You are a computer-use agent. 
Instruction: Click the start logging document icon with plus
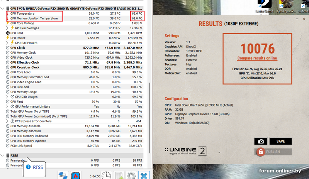point(119,175)
